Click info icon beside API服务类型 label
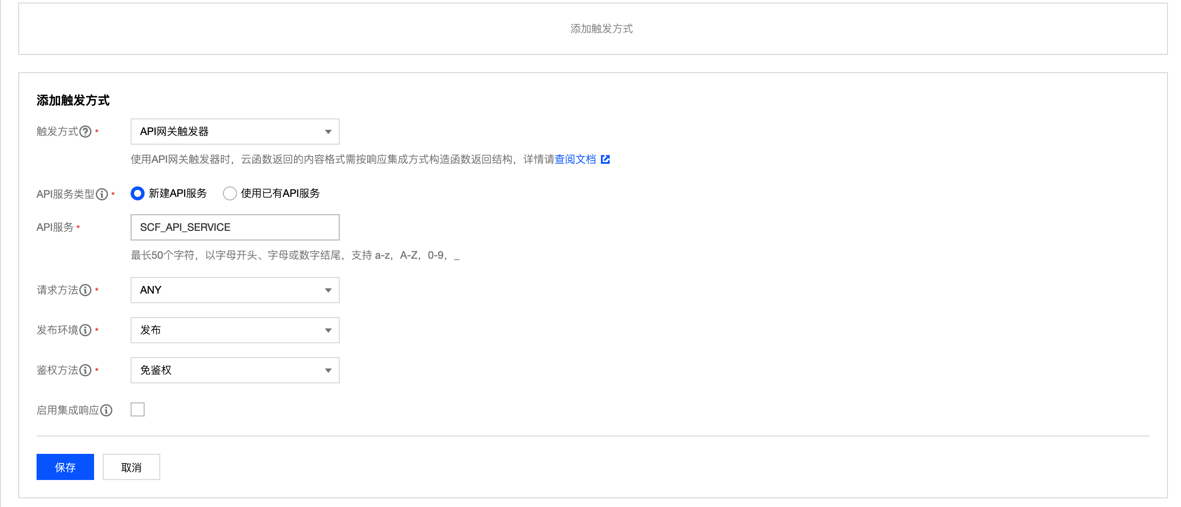The image size is (1181, 507). (102, 194)
